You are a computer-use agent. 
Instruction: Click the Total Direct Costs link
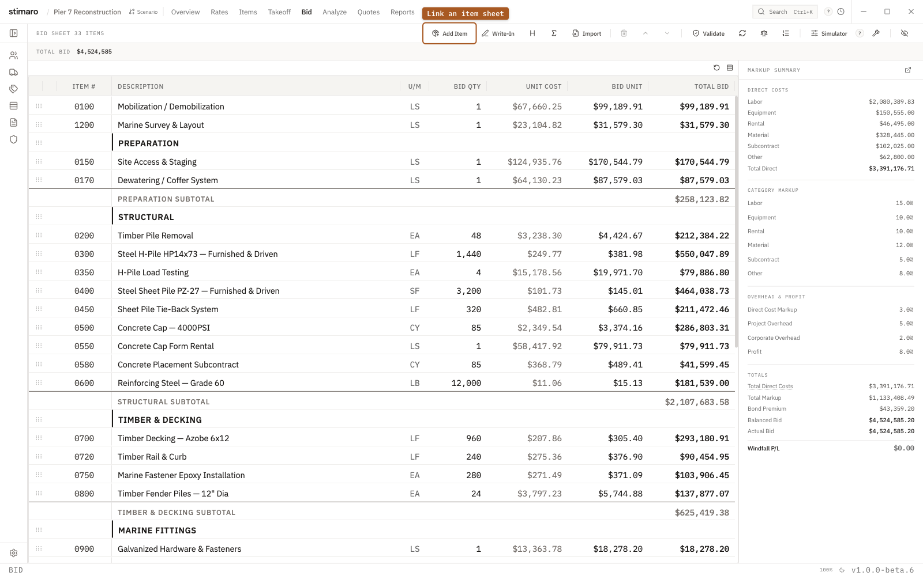(770, 386)
